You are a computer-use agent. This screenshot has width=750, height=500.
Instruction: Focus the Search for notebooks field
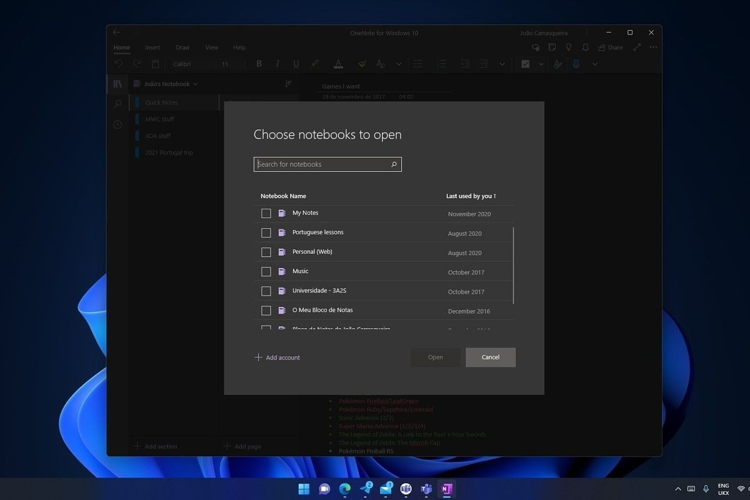[322, 164]
